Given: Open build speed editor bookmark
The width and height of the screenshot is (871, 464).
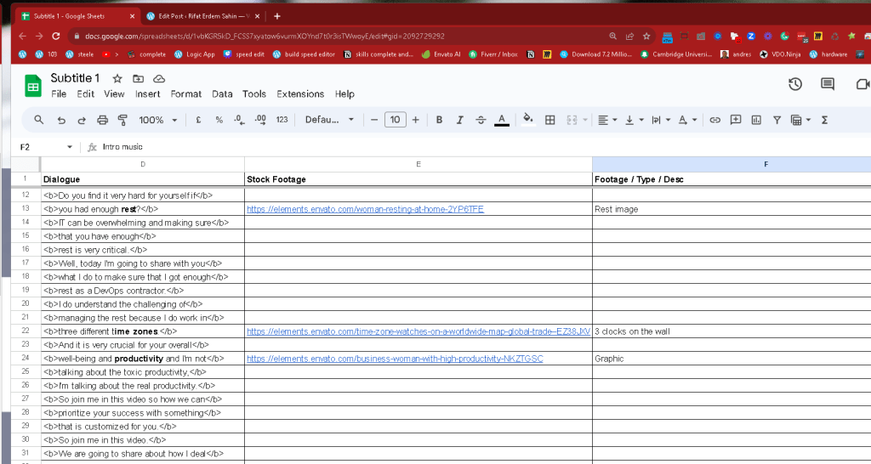Looking at the screenshot, I should 304,54.
